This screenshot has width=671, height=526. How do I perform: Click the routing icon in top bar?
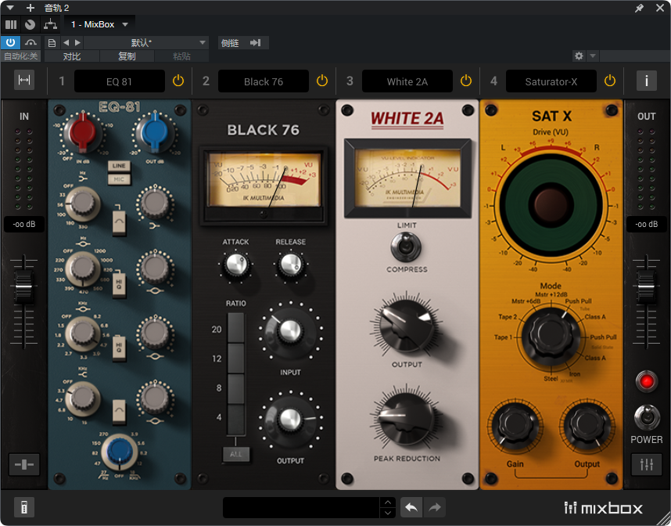(50, 24)
